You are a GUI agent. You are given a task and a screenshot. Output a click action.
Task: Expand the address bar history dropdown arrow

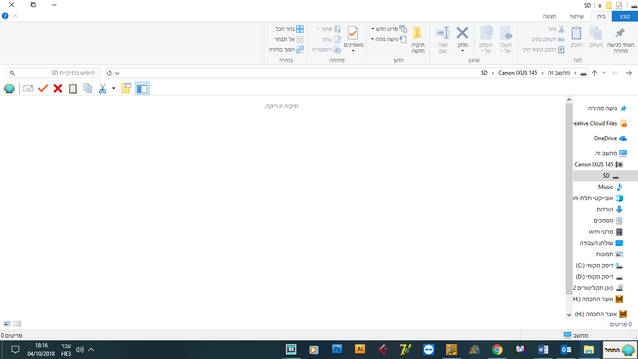pos(117,73)
